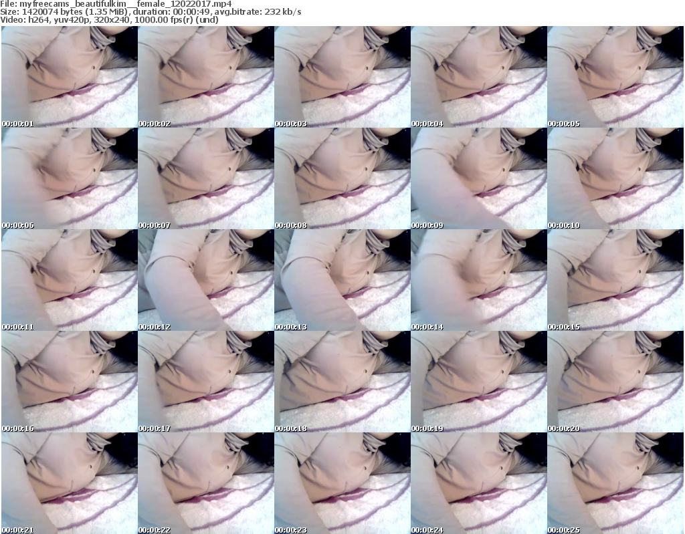Pick the preview frame labeled 00:00:18
This screenshot has height=534, width=685.
click(342, 382)
